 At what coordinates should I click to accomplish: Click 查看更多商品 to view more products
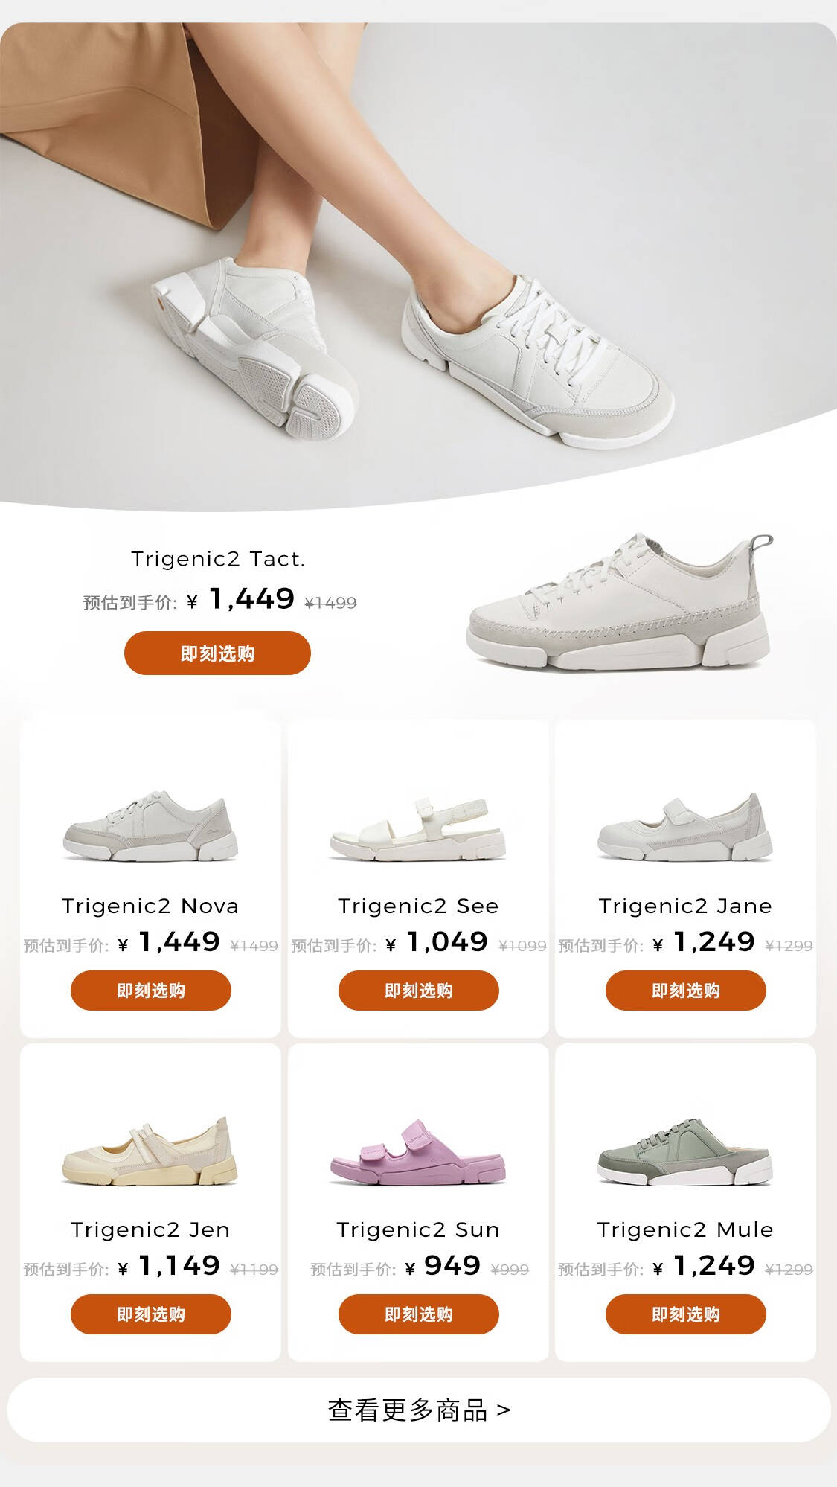[419, 1410]
